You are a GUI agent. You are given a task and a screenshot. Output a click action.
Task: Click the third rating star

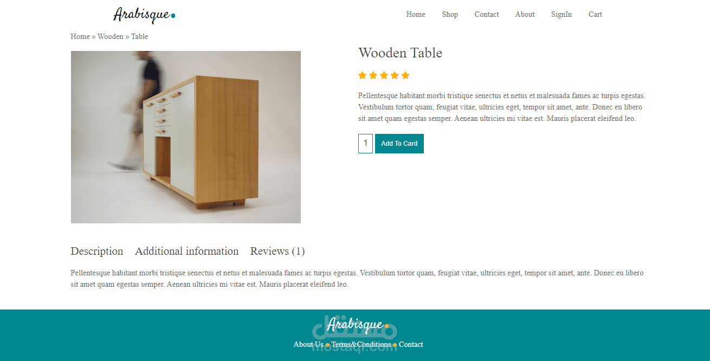(384, 75)
